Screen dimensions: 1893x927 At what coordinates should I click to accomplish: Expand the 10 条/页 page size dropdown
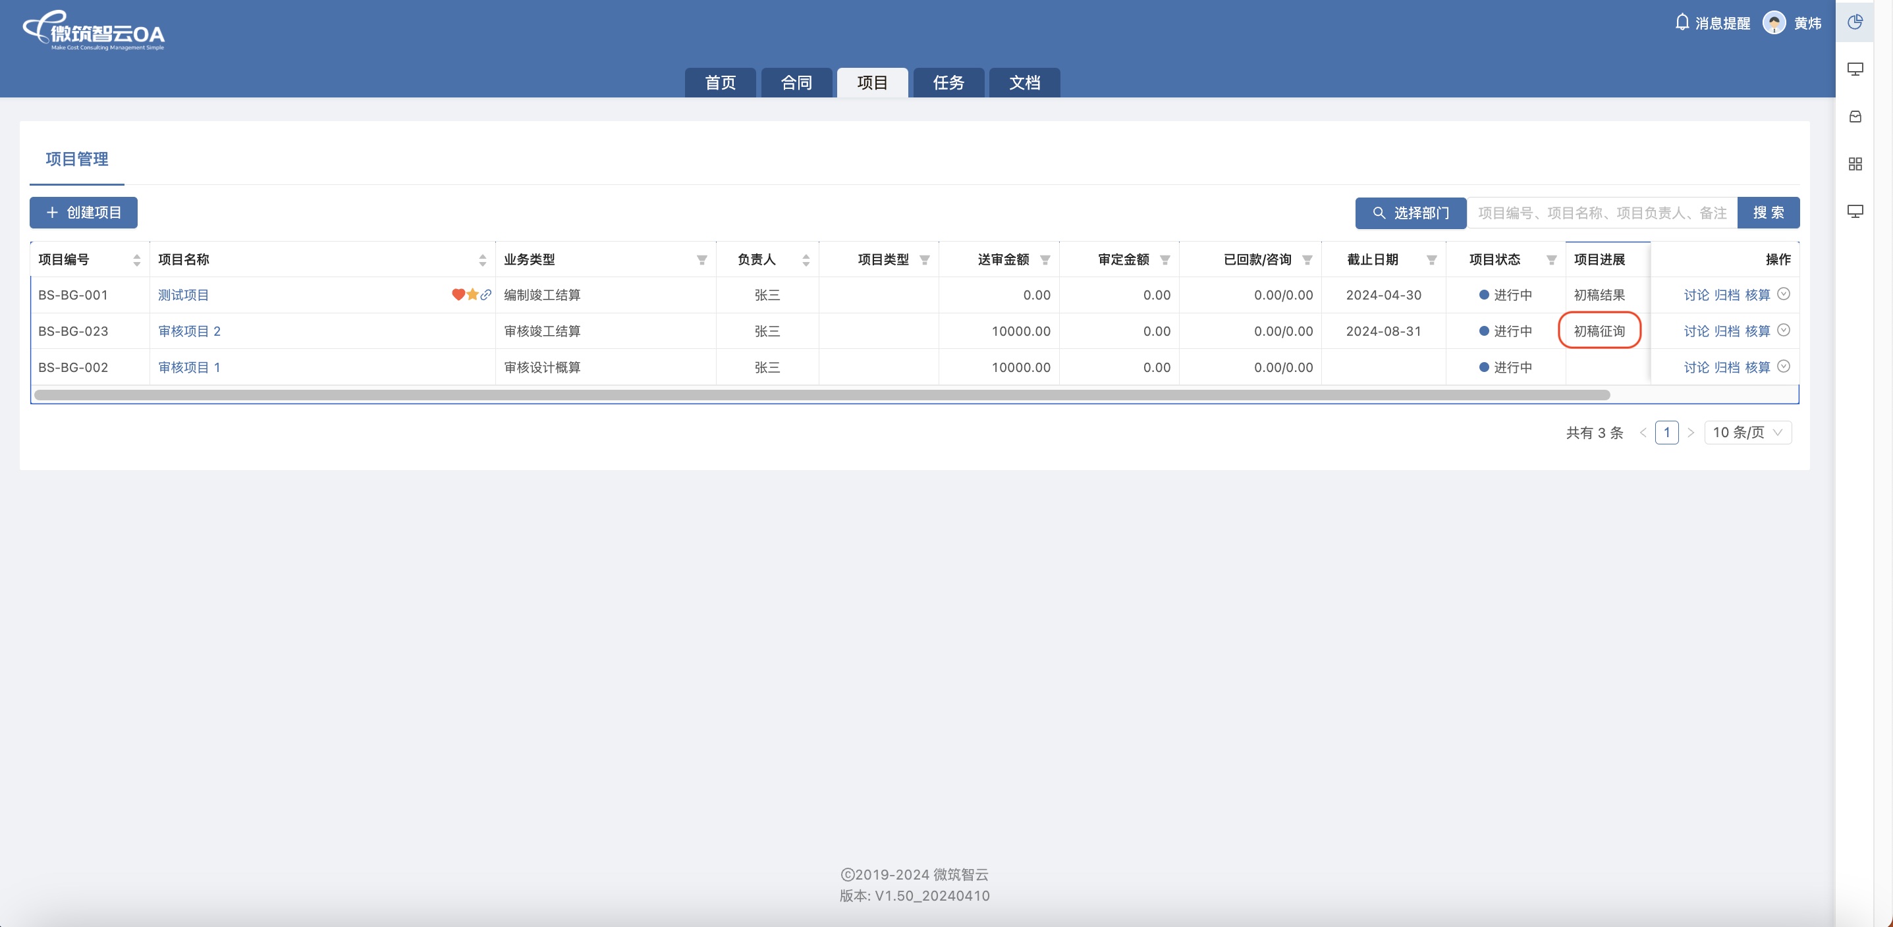pos(1747,433)
